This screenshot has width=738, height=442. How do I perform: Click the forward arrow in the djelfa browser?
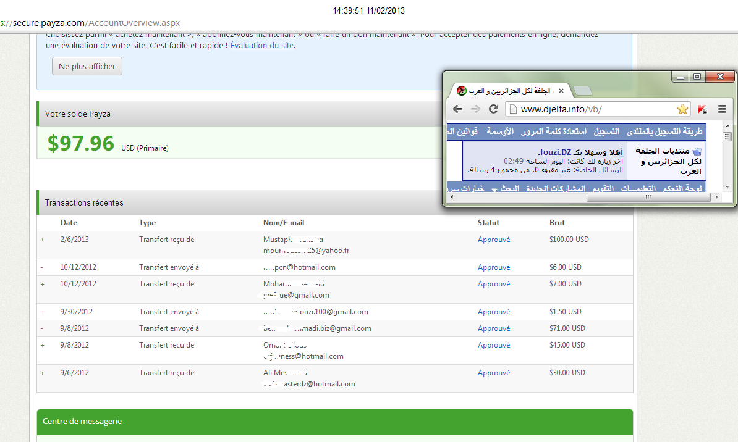(x=475, y=109)
